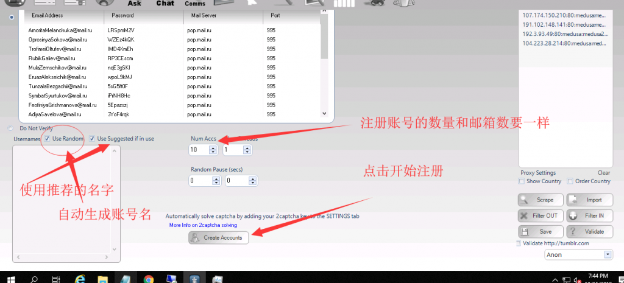Open the network tray icon
624x283 pixels.
click(x=566, y=280)
